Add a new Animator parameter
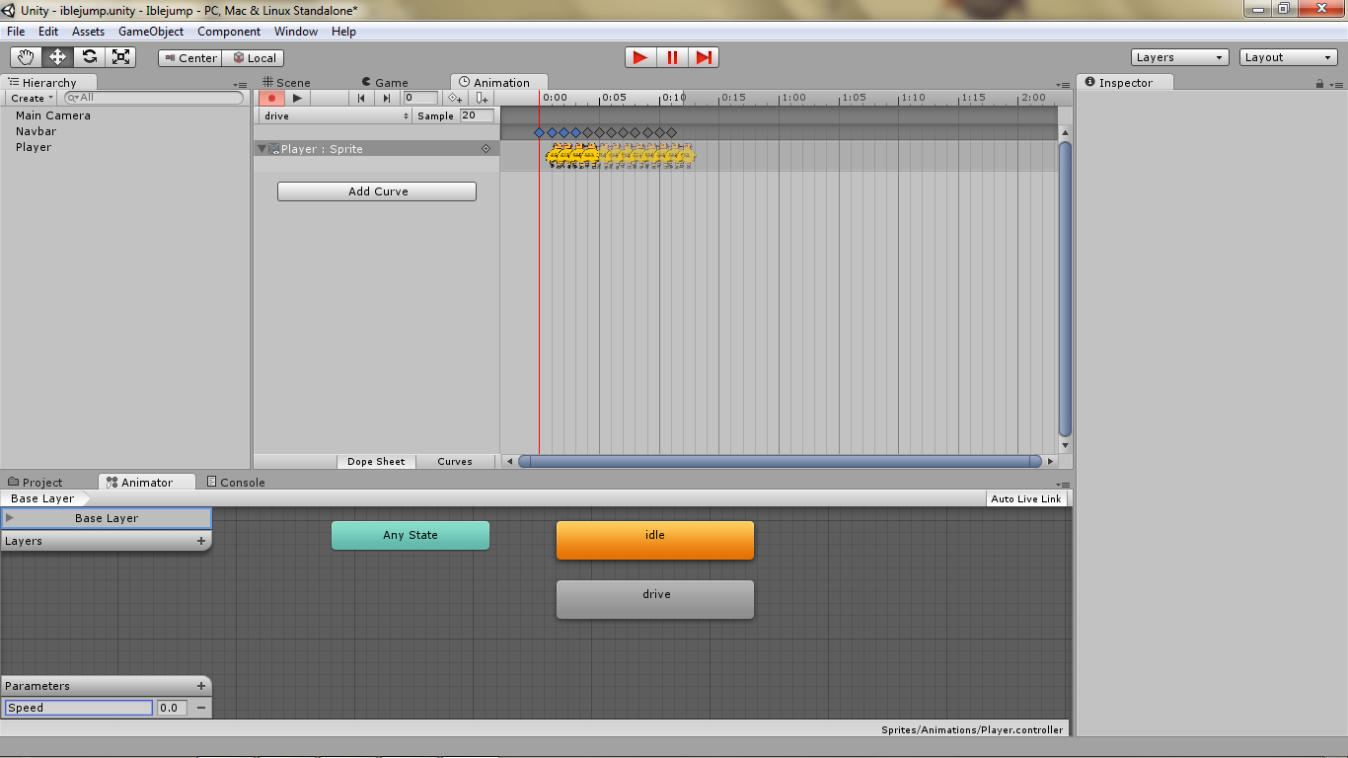 [x=201, y=686]
